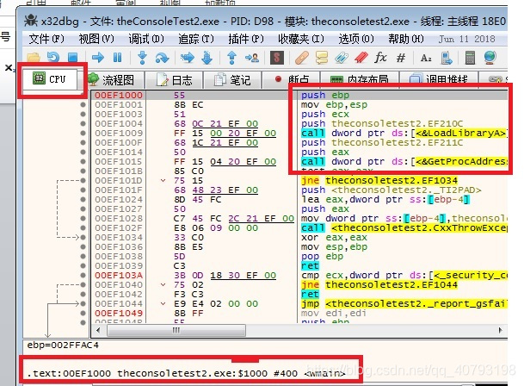Toggle breakpoint dot at address 00EF1039
The image size is (524, 386).
pyautogui.click(x=83, y=266)
